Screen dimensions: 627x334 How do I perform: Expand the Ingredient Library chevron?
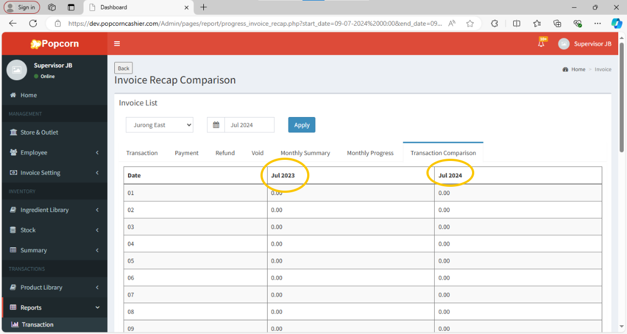pyautogui.click(x=97, y=210)
